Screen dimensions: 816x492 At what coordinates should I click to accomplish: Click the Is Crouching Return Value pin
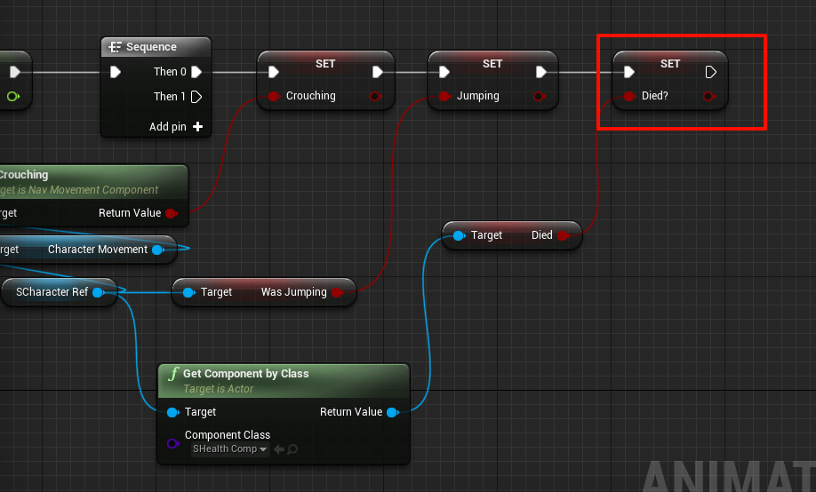[172, 213]
